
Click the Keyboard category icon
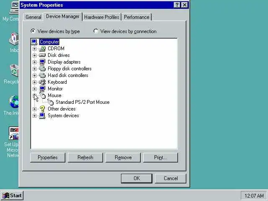point(42,82)
